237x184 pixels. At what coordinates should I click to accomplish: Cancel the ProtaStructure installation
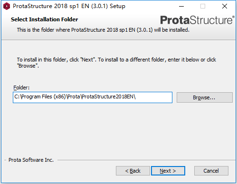click(211, 171)
